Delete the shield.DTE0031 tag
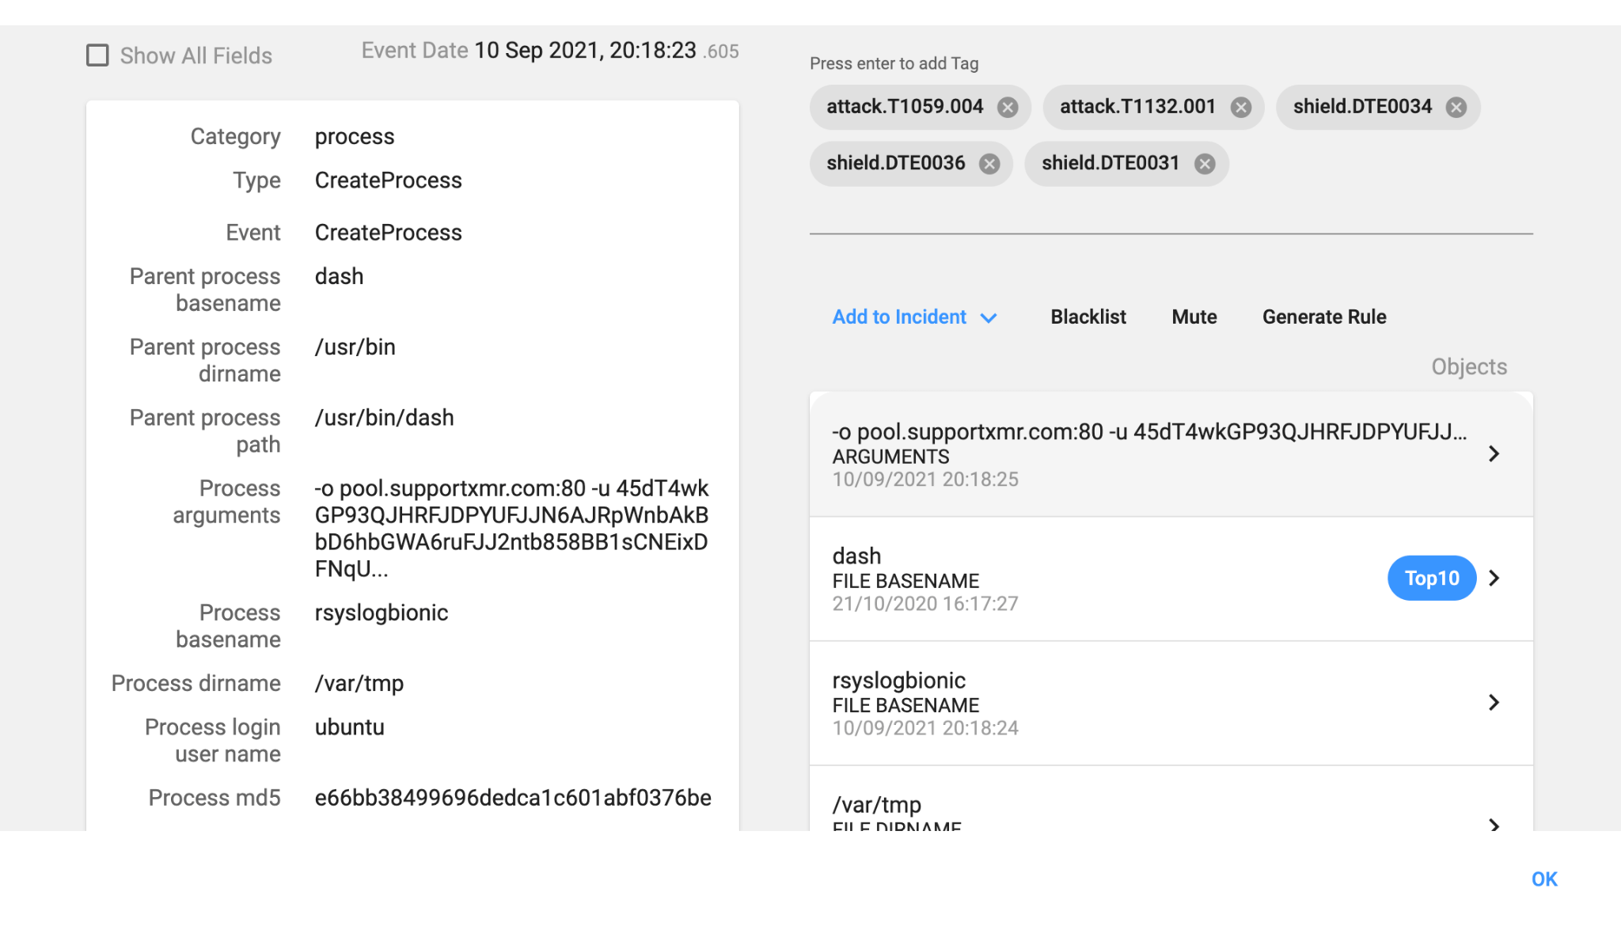Image resolution: width=1621 pixels, height=926 pixels. point(1204,164)
